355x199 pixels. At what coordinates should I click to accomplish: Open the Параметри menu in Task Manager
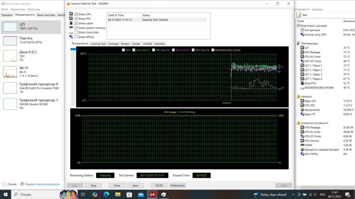click(x=18, y=9)
